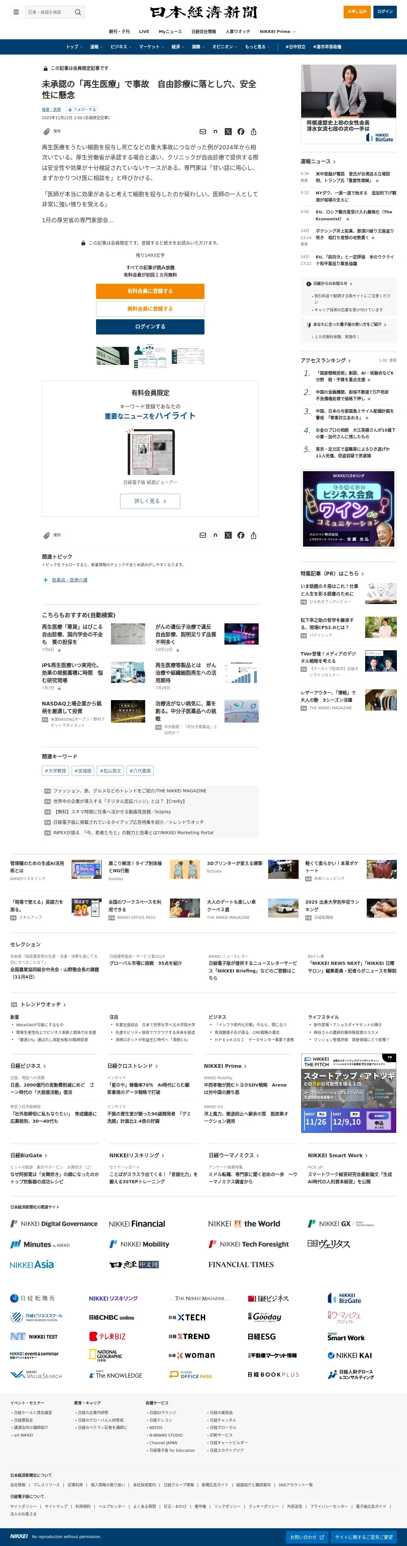Click 無料会員に登録する button
Viewport: 407px width, 1546px height.
tap(150, 309)
